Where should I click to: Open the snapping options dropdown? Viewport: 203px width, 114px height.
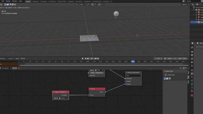(95, 4)
